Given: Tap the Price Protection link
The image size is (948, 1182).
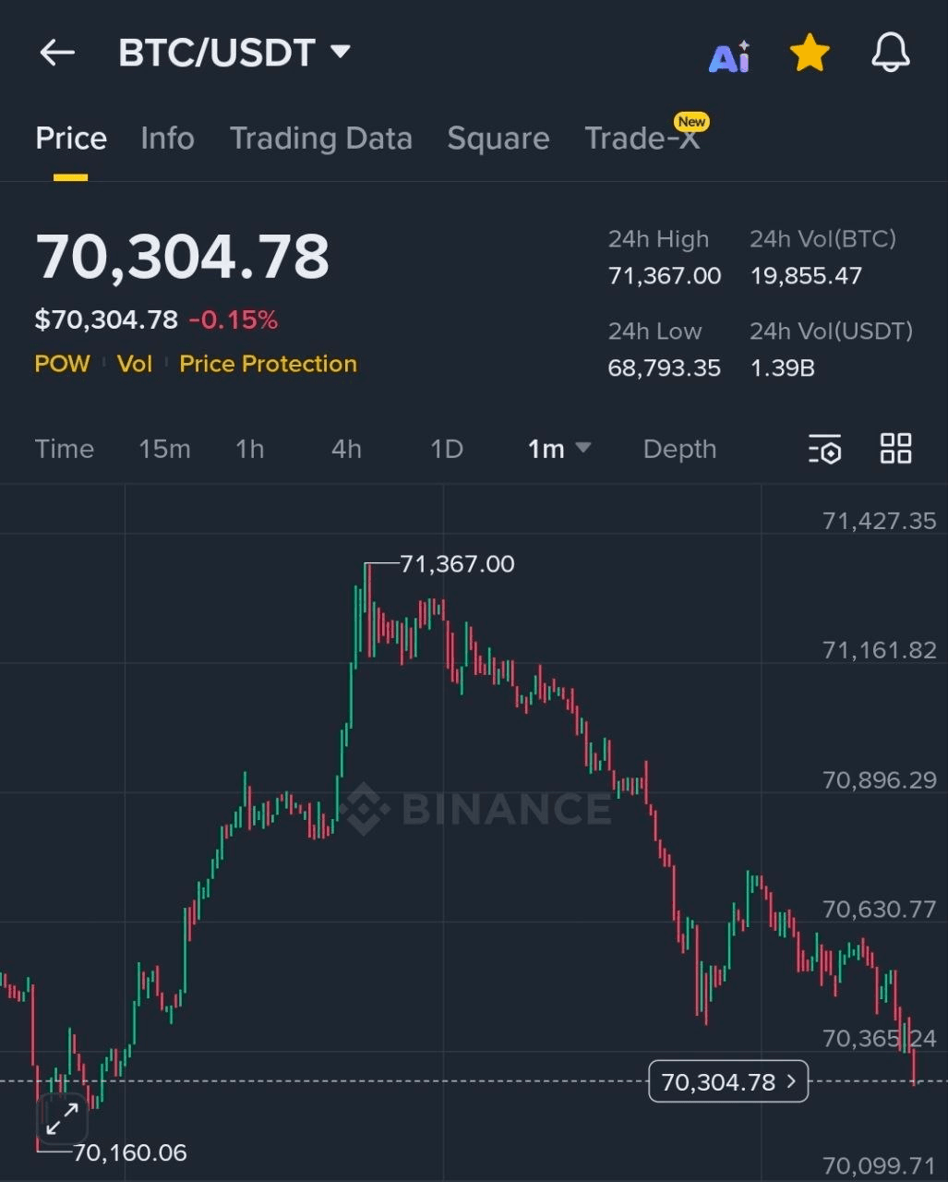Looking at the screenshot, I should pyautogui.click(x=268, y=364).
